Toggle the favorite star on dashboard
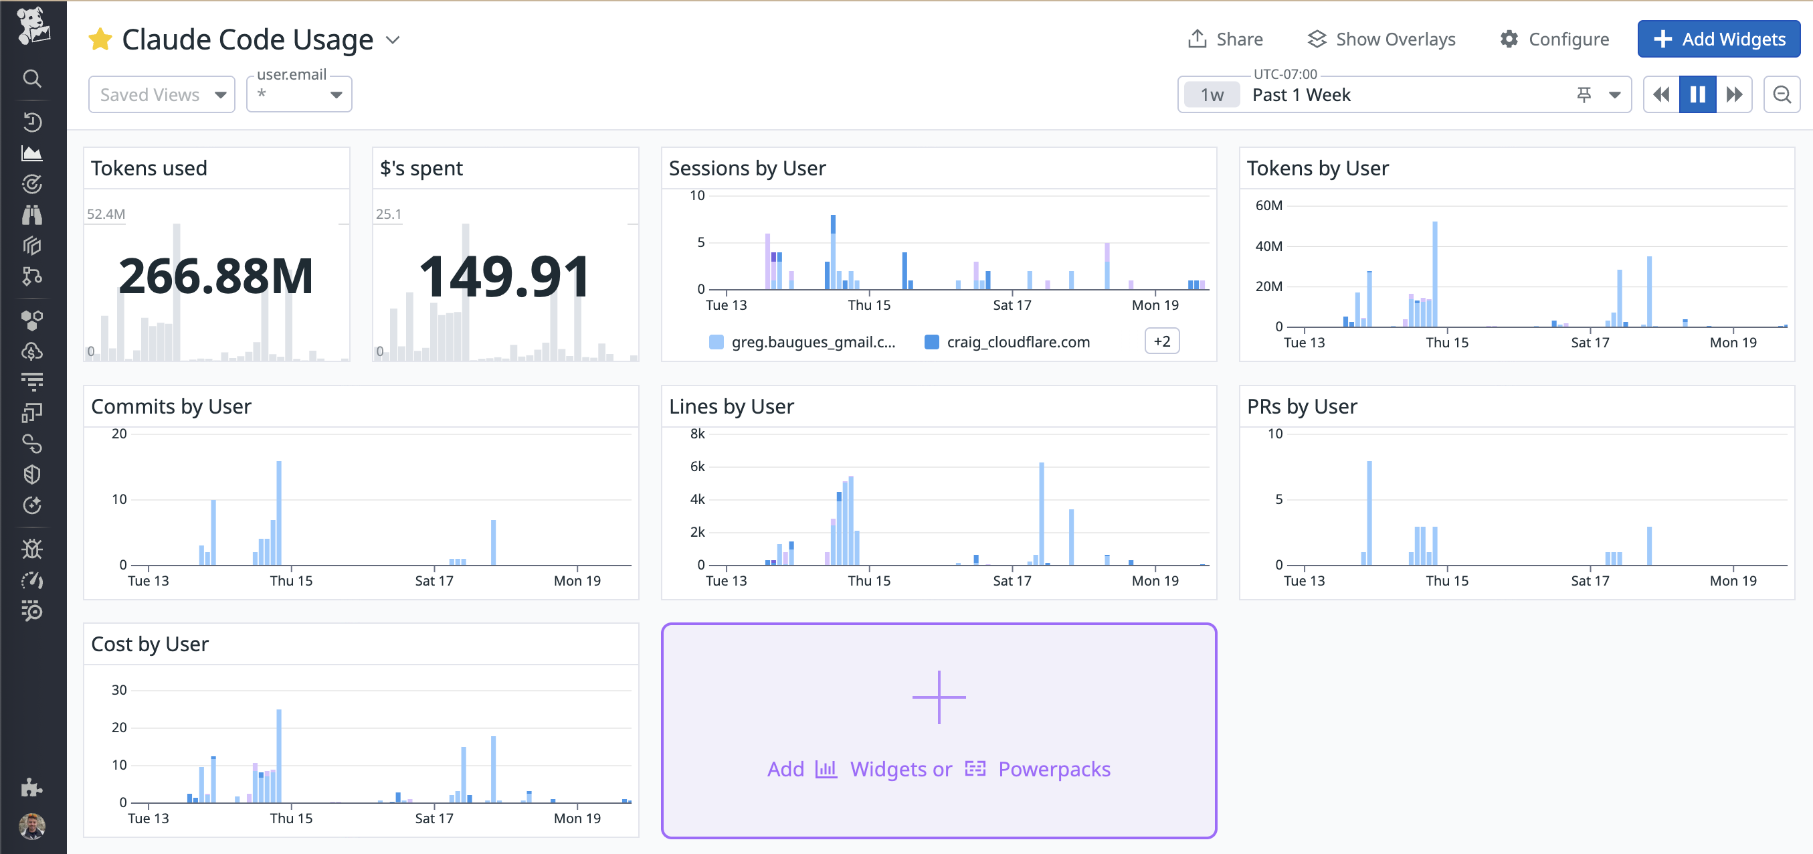The image size is (1813, 854). [100, 39]
